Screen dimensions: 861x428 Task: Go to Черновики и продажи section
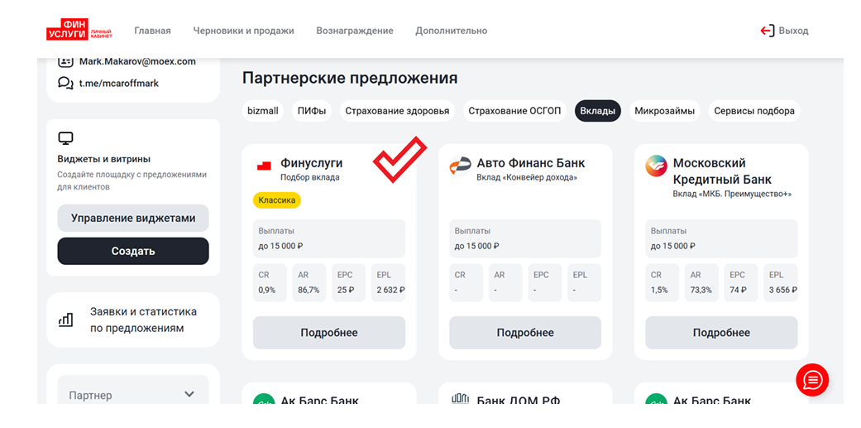click(243, 31)
